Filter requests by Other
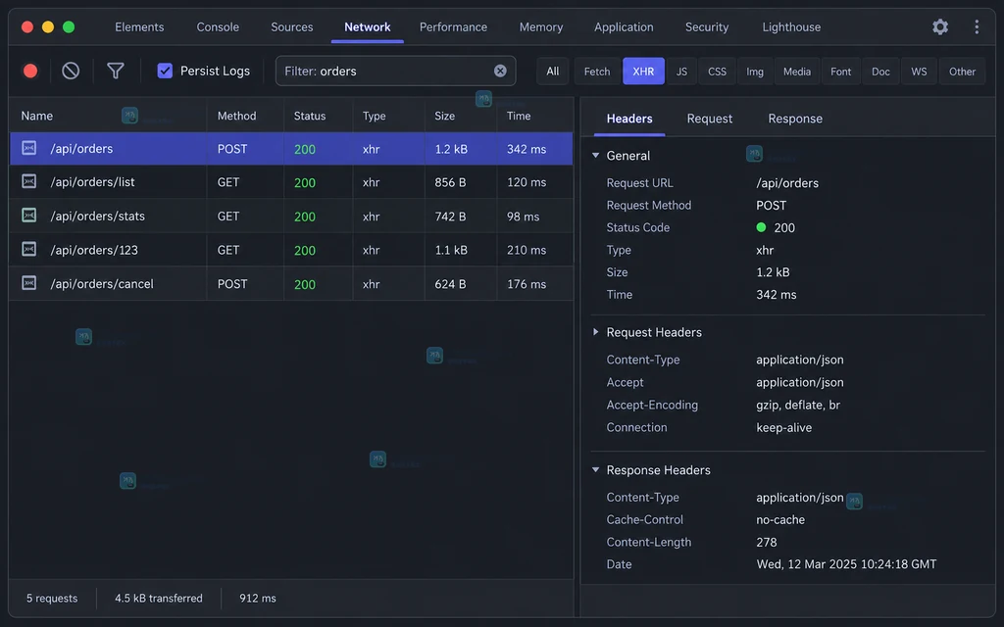 coord(963,71)
